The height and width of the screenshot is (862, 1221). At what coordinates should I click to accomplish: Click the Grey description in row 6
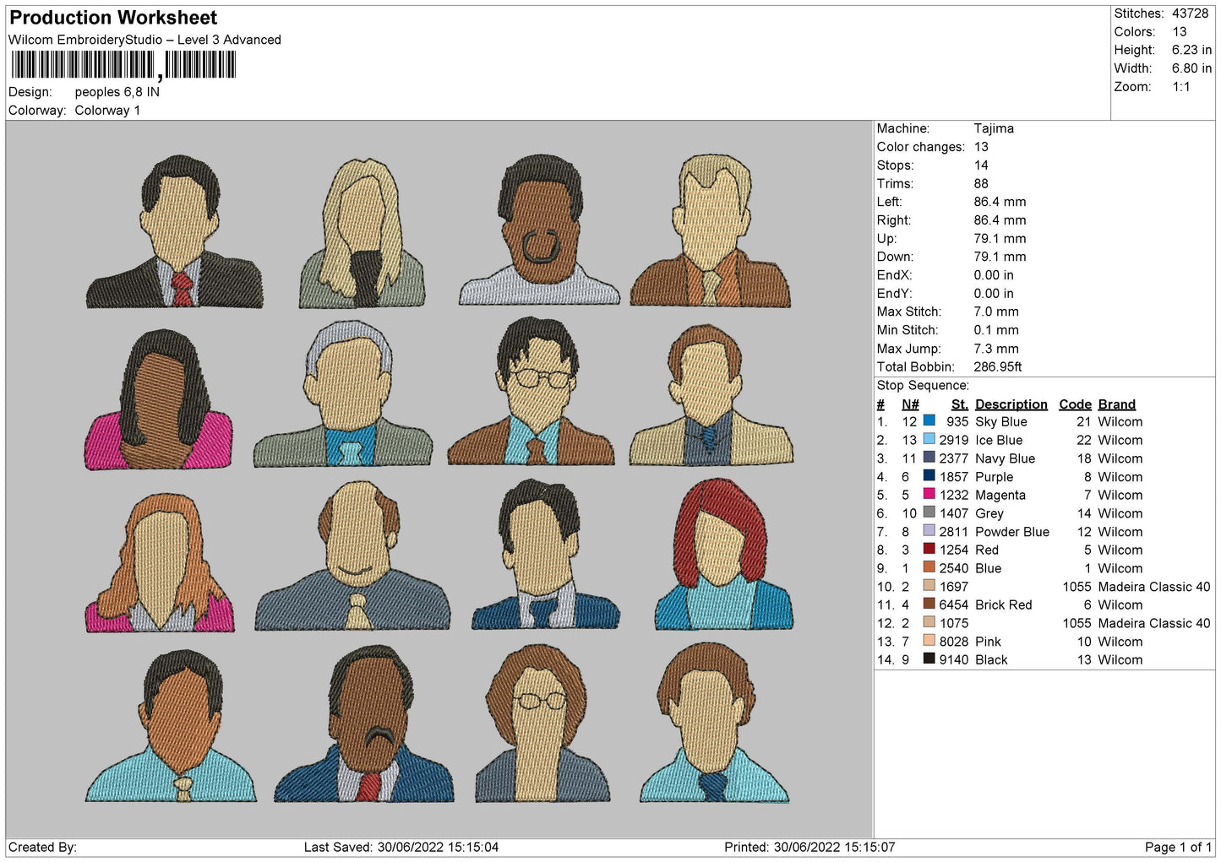989,513
